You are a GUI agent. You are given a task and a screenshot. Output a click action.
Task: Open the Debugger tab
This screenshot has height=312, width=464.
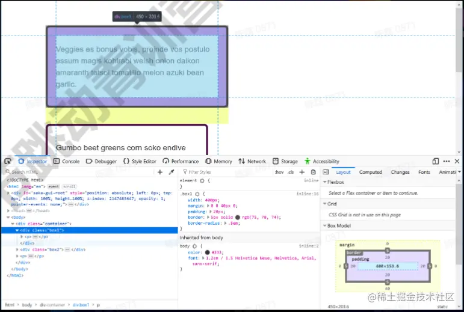click(102, 161)
